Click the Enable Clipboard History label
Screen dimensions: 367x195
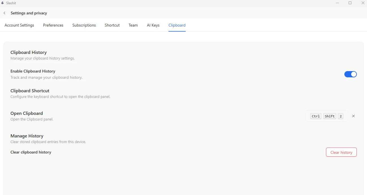33,71
